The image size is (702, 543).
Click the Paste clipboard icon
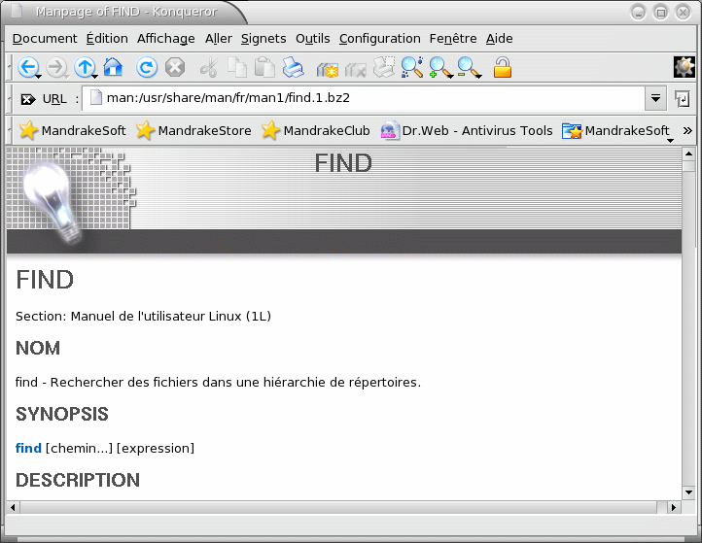264,68
